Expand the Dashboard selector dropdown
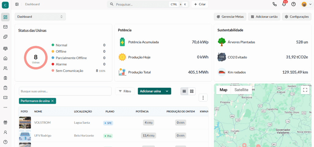 [40, 17]
